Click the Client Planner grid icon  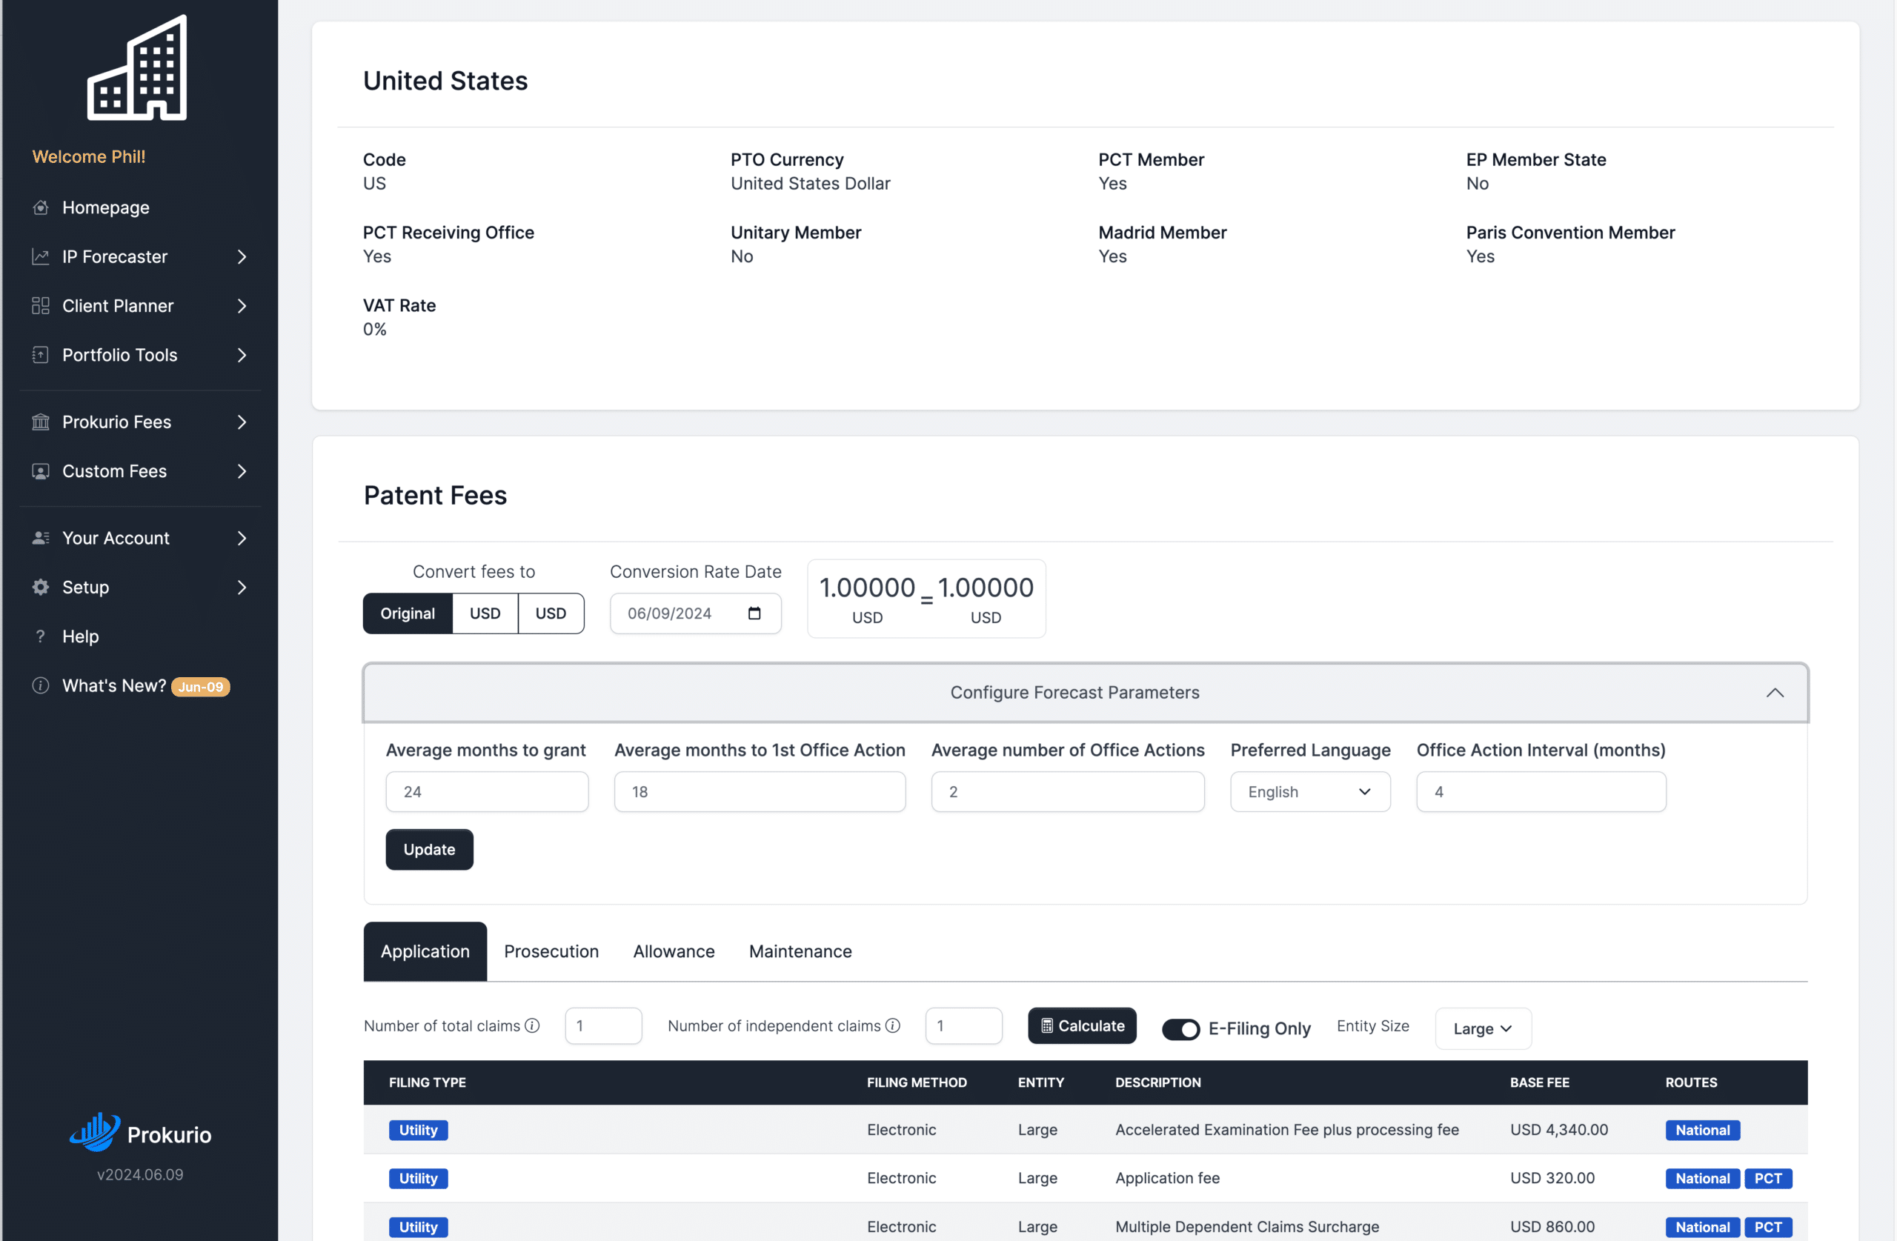point(41,305)
